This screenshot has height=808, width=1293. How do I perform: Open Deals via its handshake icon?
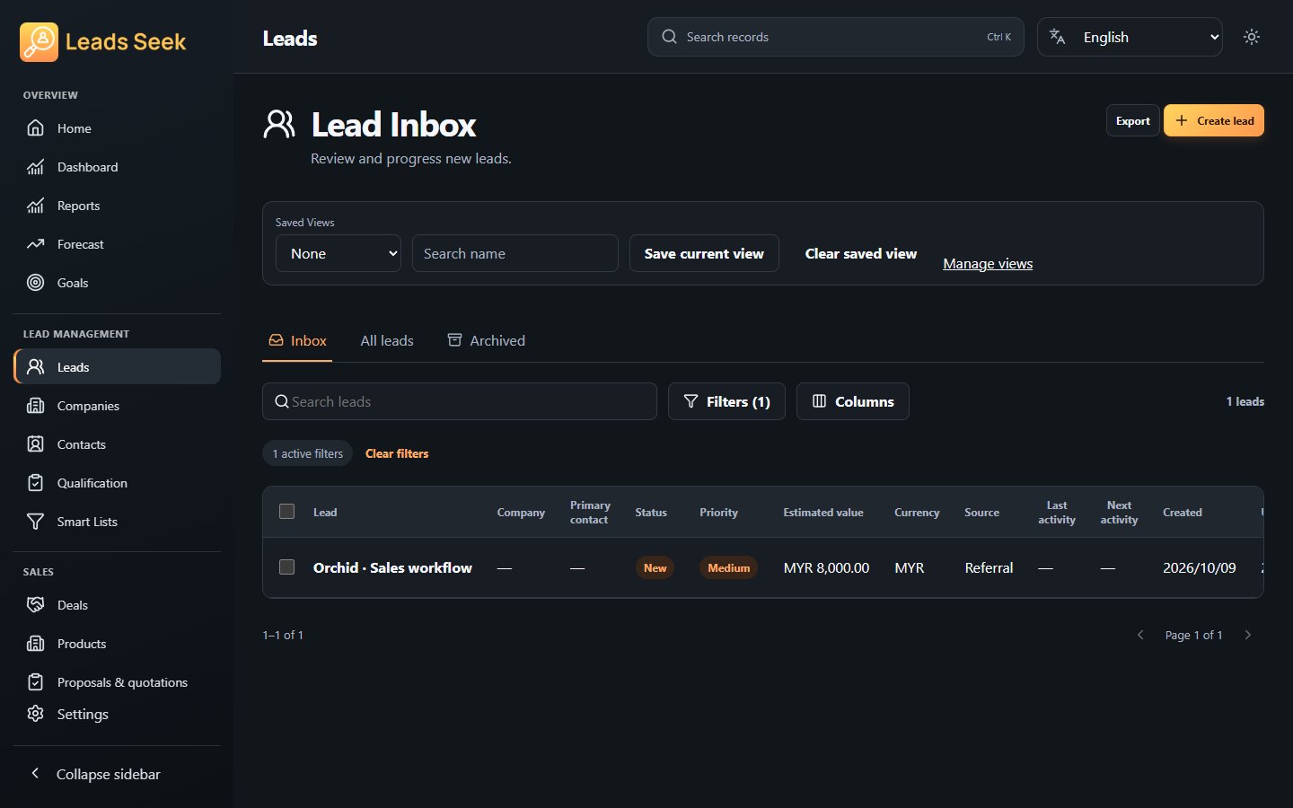tap(35, 605)
